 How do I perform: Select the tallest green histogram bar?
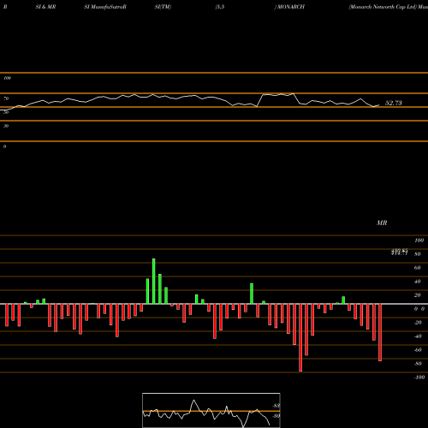coord(154,282)
